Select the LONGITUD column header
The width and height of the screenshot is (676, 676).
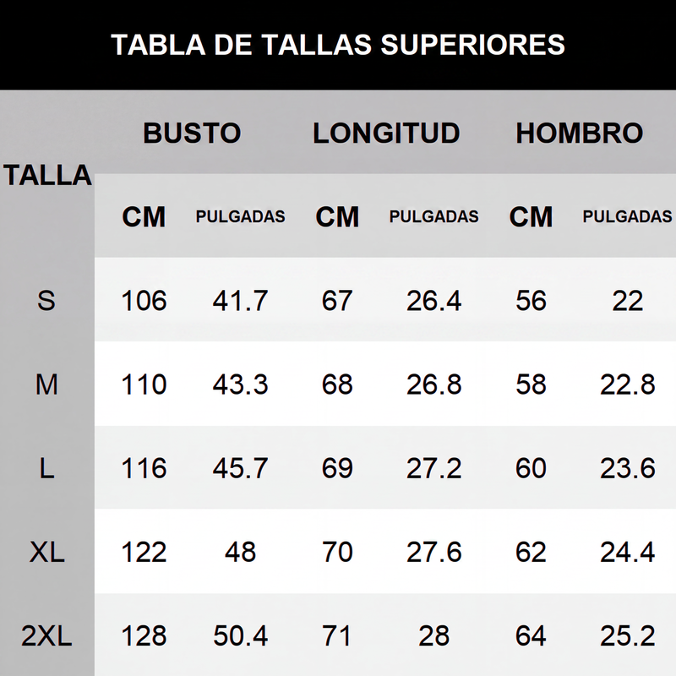[386, 133]
